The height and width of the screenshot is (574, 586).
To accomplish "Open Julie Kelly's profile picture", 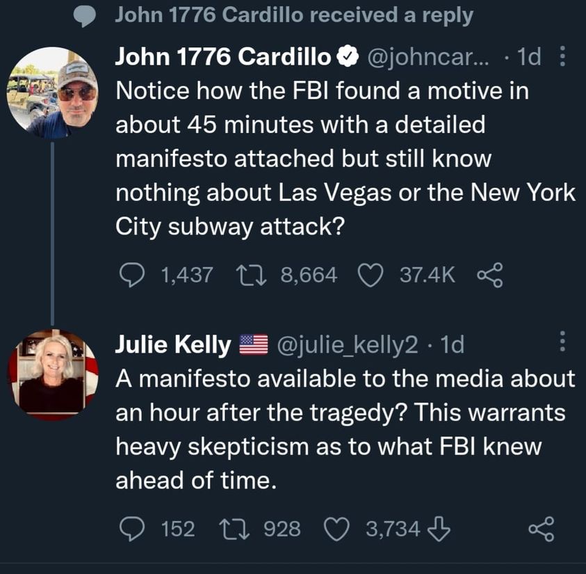I will coord(53,376).
